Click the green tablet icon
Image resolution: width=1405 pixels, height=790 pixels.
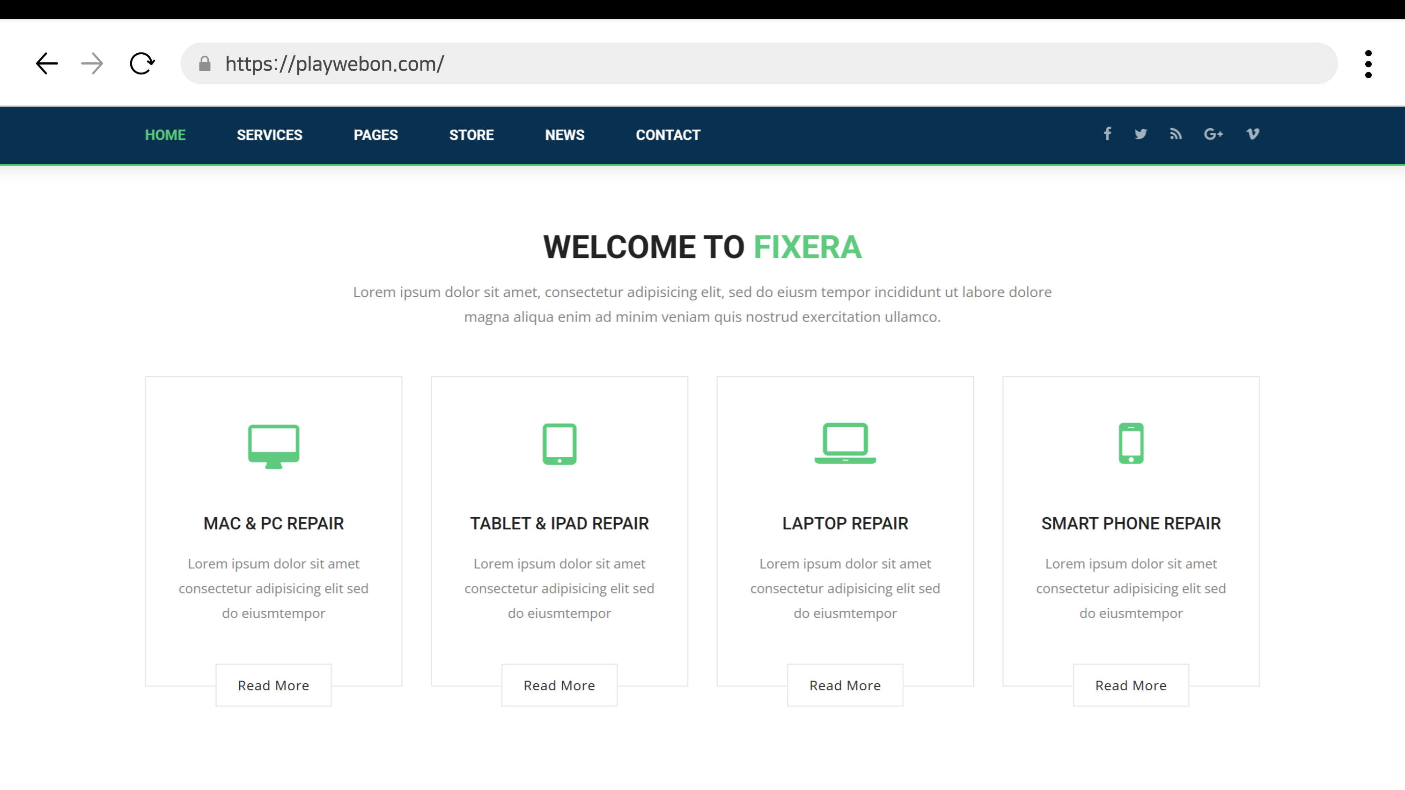click(559, 444)
